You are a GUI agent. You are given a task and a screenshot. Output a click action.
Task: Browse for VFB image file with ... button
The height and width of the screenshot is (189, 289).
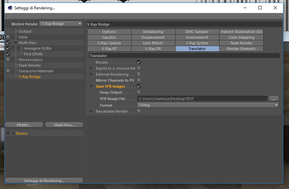click(274, 99)
